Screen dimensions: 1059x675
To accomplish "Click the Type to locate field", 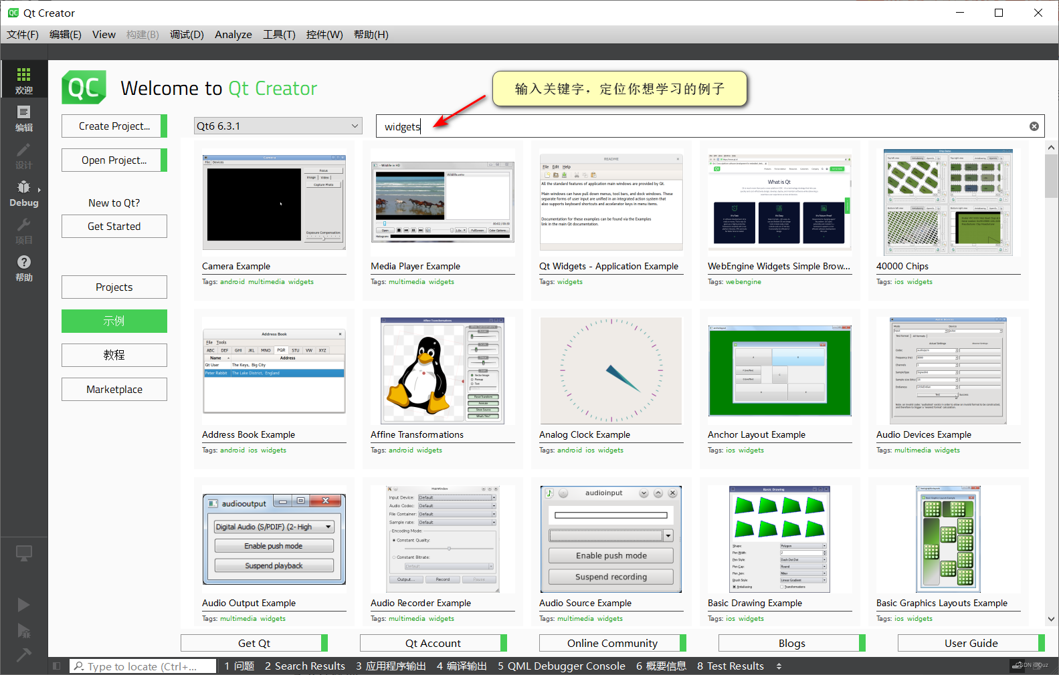I will (x=143, y=666).
